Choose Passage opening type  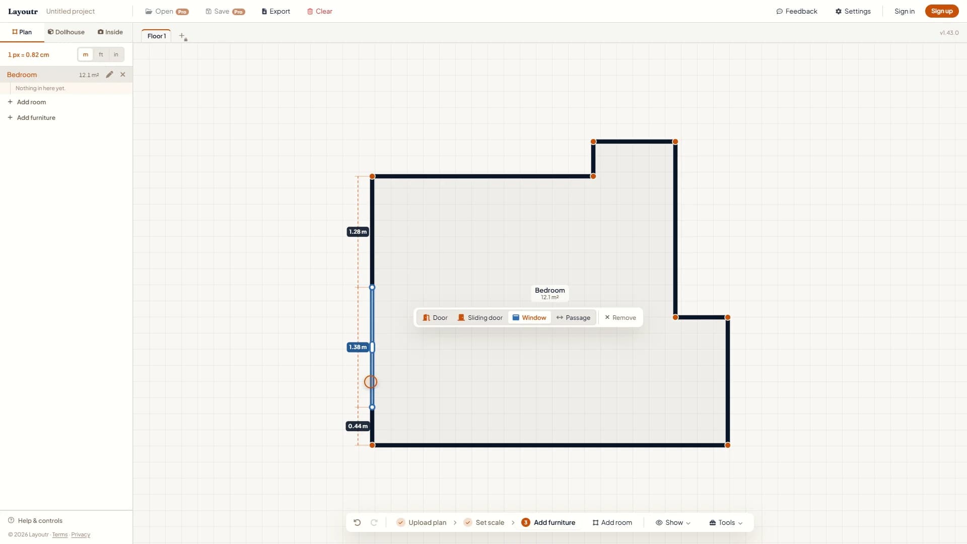573,318
